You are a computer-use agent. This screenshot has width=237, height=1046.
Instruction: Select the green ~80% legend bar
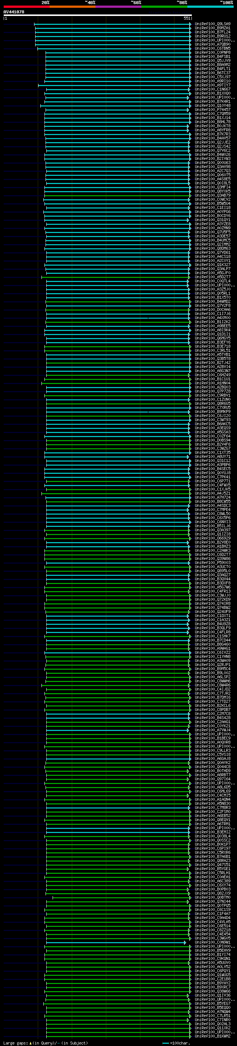(x=164, y=7)
